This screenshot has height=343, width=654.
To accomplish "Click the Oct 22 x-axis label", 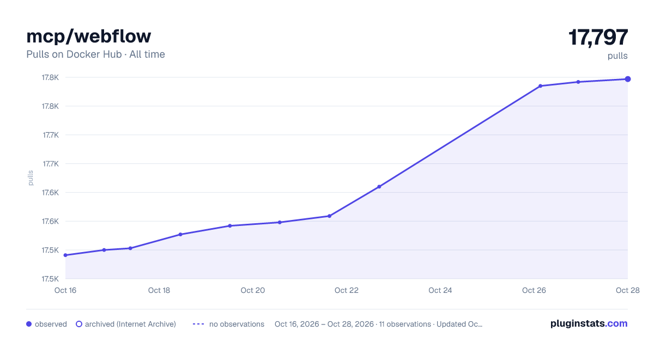I will pyautogui.click(x=347, y=290).
